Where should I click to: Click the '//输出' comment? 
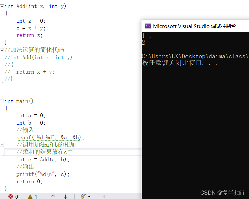(25, 167)
